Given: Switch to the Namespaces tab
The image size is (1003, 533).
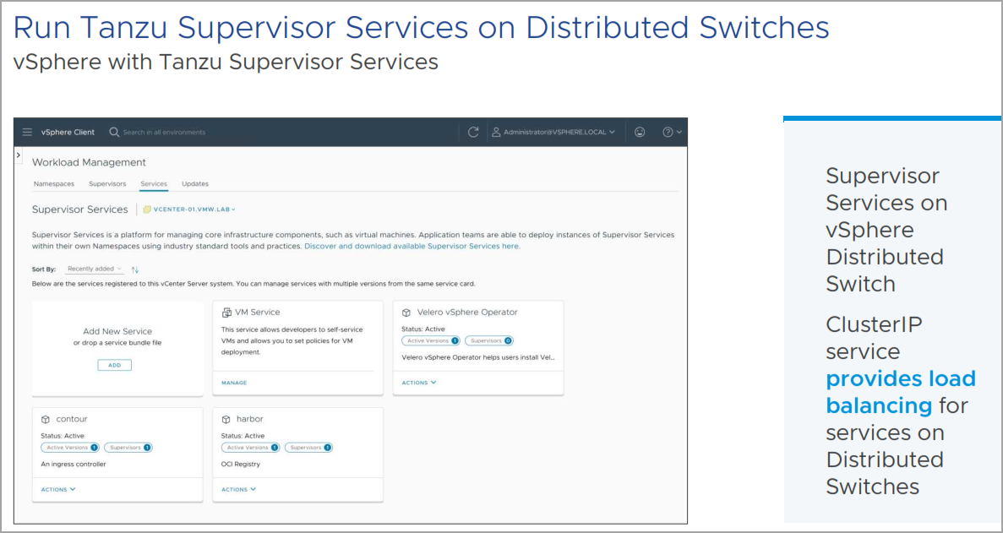Looking at the screenshot, I should [x=54, y=184].
